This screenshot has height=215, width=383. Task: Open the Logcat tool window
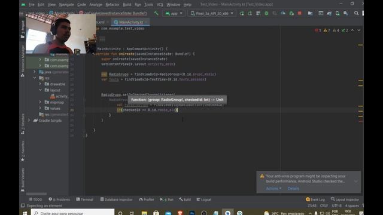(203, 199)
